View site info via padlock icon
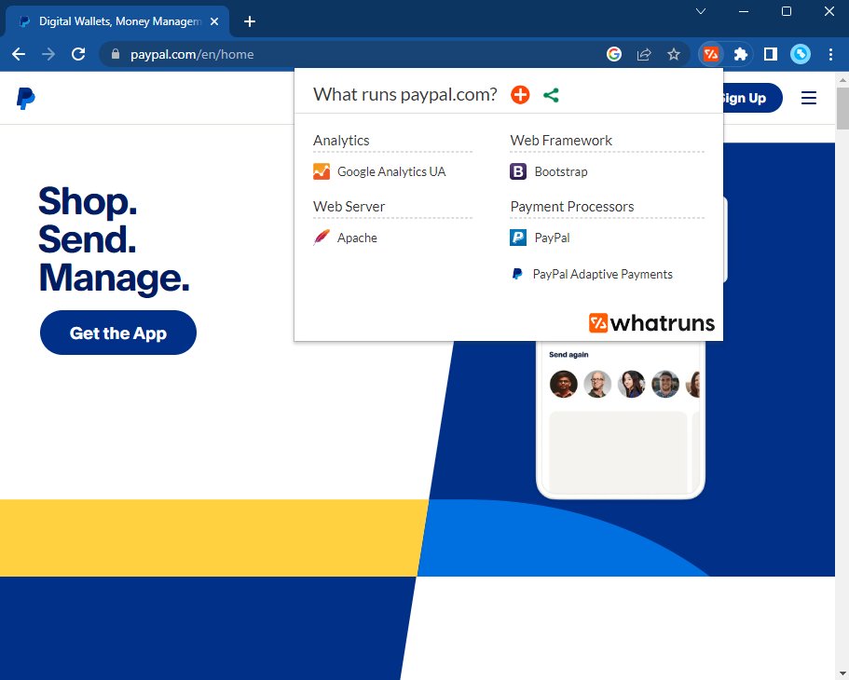 [115, 54]
